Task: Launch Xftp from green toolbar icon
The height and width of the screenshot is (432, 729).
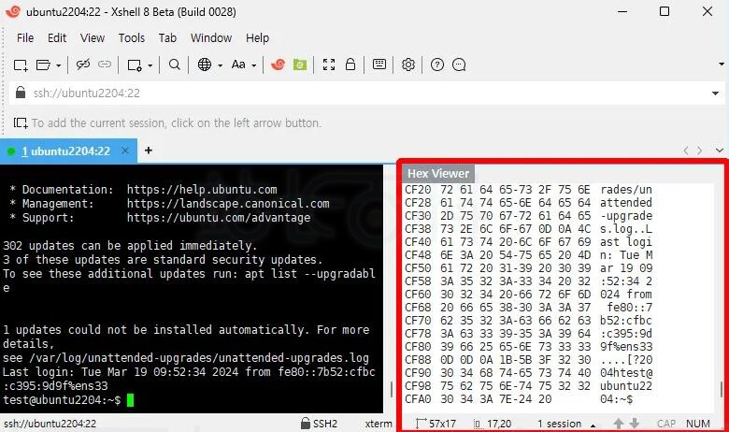Action: (300, 65)
